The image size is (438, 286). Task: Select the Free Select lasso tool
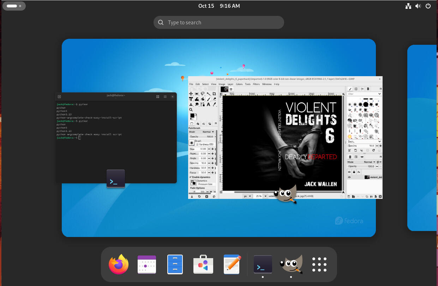click(x=203, y=93)
